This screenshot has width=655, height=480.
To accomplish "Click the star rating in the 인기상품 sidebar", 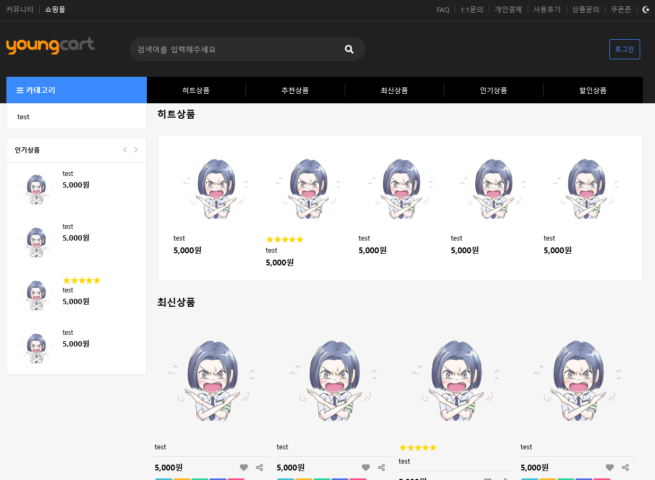I will coord(82,280).
